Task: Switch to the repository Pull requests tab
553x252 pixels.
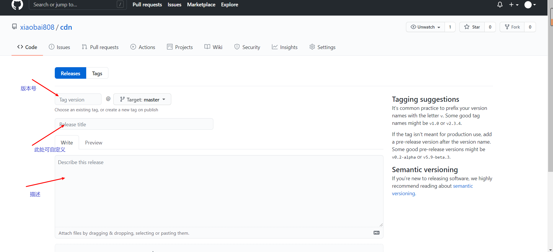Action: pyautogui.click(x=100, y=47)
